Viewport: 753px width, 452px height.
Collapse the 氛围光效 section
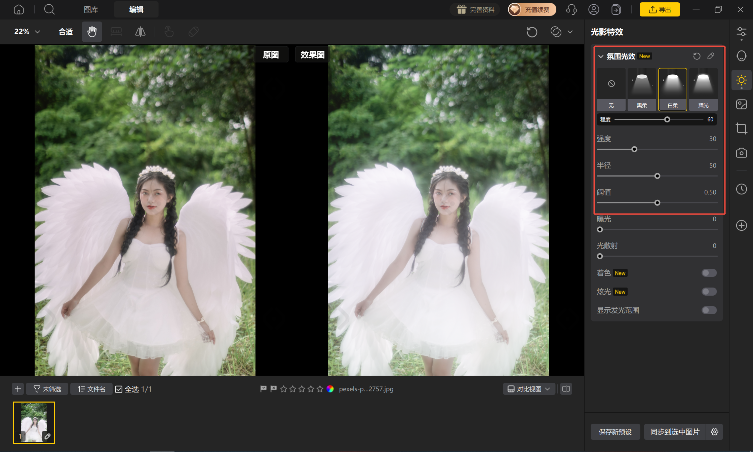coord(601,57)
